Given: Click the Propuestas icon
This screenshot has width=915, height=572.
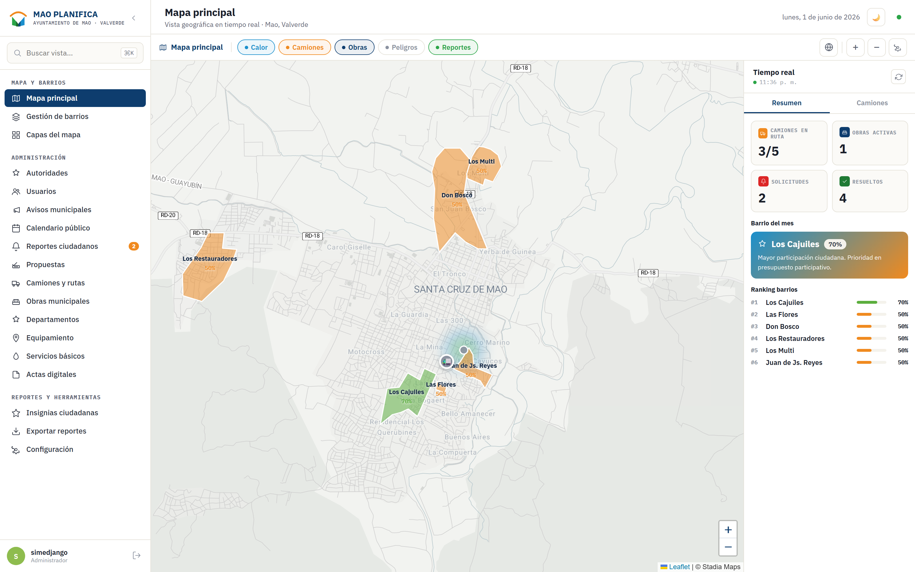Looking at the screenshot, I should 16,265.
